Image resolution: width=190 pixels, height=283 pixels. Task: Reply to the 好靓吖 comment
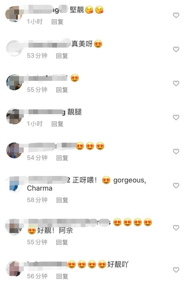[62, 276]
